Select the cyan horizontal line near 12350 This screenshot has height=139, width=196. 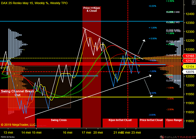[x=92, y=21]
